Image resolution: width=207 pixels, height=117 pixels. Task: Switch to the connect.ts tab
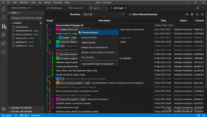(76, 8)
